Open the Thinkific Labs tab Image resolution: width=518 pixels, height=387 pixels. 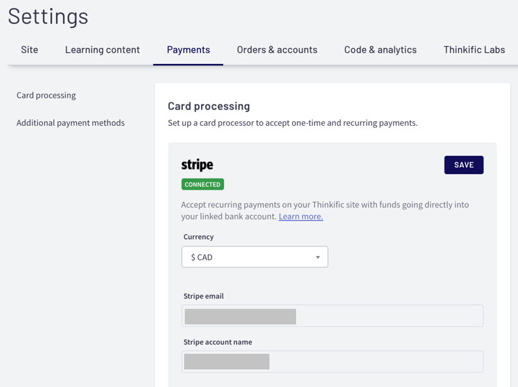[x=474, y=50]
